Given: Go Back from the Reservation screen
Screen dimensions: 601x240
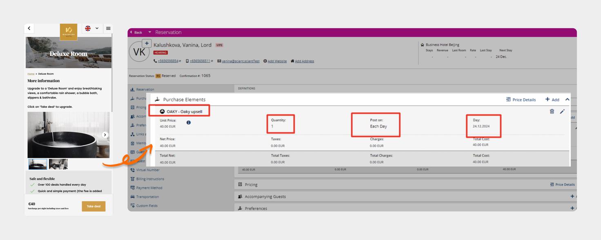Looking at the screenshot, I should click(x=136, y=32).
